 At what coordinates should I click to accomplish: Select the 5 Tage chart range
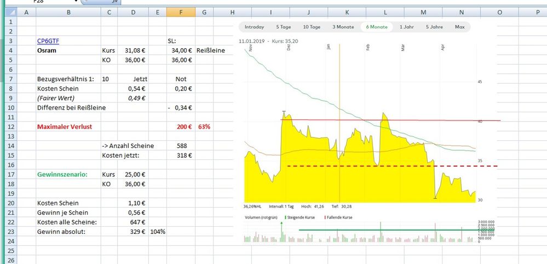coord(284,27)
